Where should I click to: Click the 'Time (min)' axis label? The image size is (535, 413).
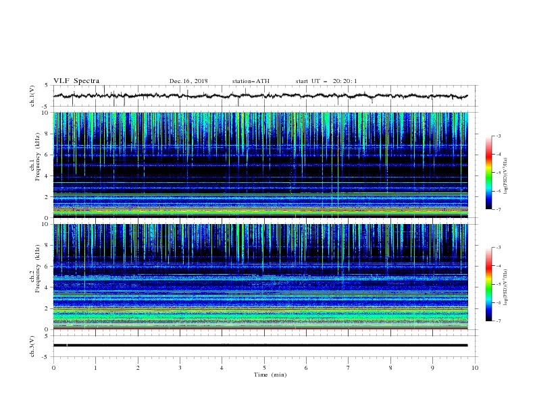(270, 375)
